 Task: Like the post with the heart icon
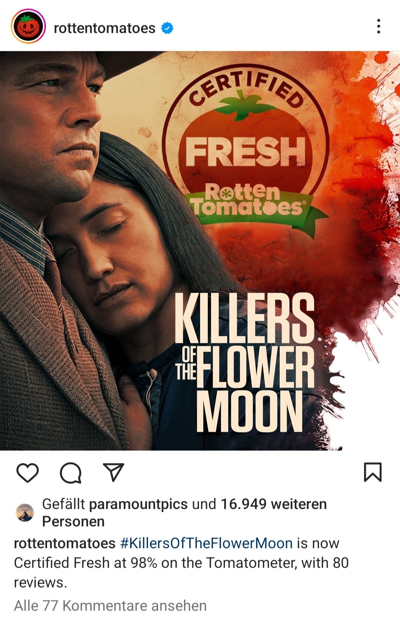point(28,473)
